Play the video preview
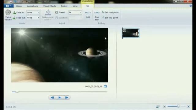196x110 pixels. point(59,97)
